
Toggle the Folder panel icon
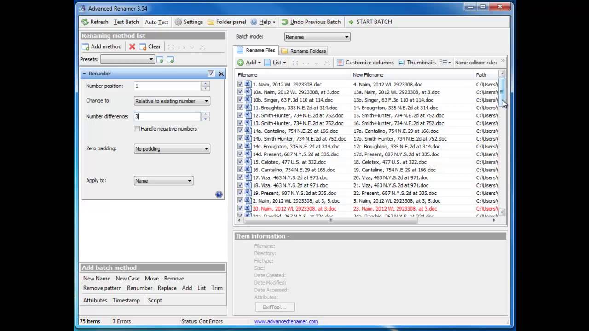(x=211, y=22)
